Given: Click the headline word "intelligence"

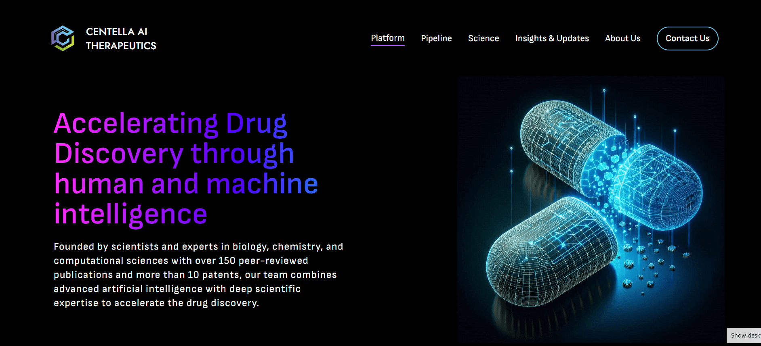Looking at the screenshot, I should click(130, 214).
